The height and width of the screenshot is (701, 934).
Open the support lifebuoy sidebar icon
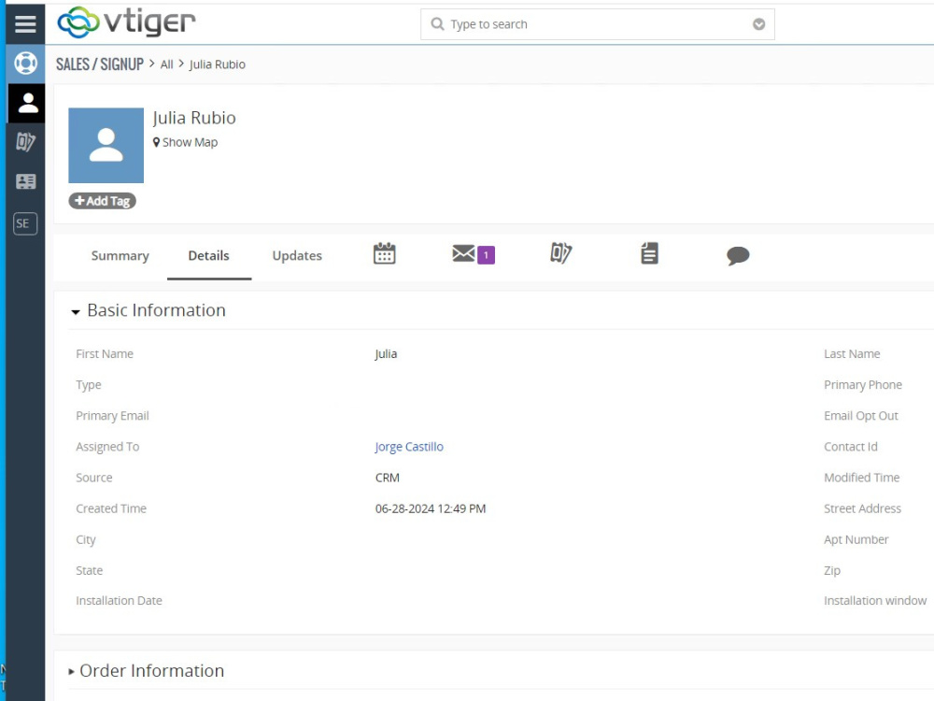coord(25,64)
